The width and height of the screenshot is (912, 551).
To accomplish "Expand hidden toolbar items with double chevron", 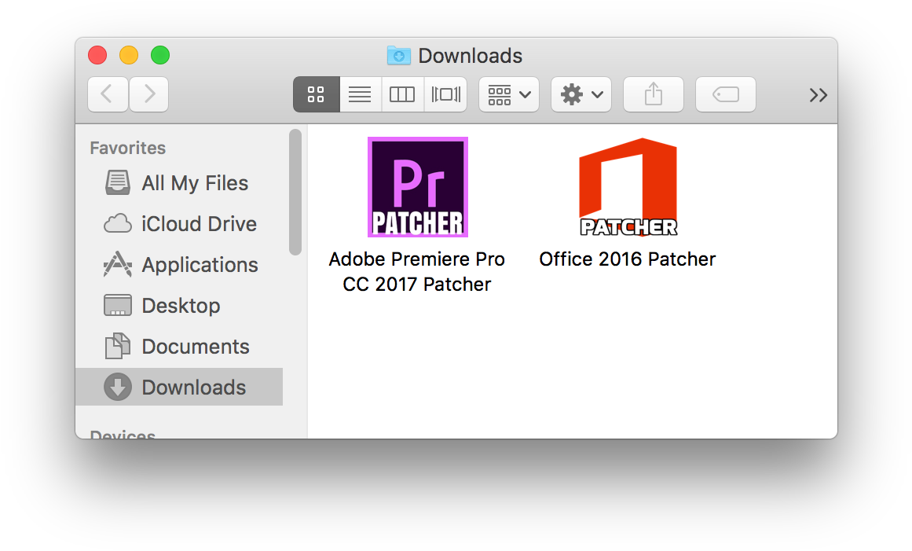I will click(x=818, y=95).
